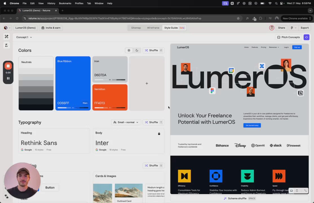Select the Neutrals color swatch
Viewport: 314px width, 203px height.
click(x=36, y=83)
